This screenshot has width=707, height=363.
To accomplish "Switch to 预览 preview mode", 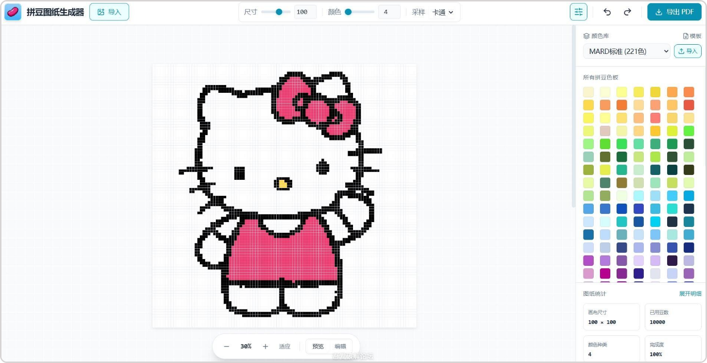I will tap(318, 346).
